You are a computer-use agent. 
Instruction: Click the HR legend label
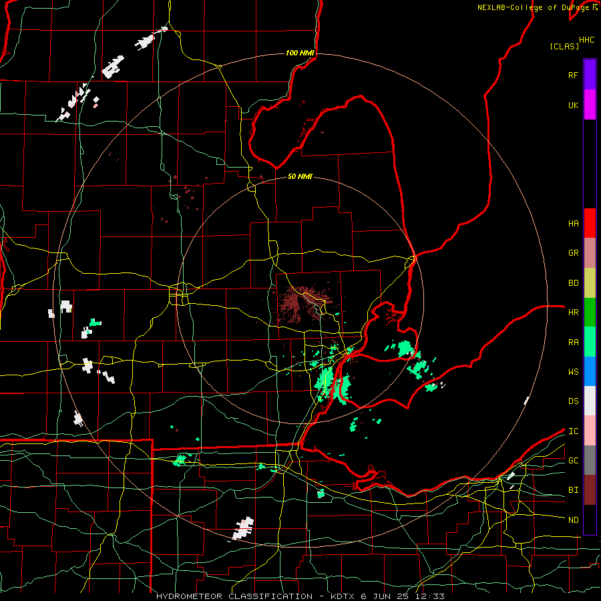pos(573,313)
